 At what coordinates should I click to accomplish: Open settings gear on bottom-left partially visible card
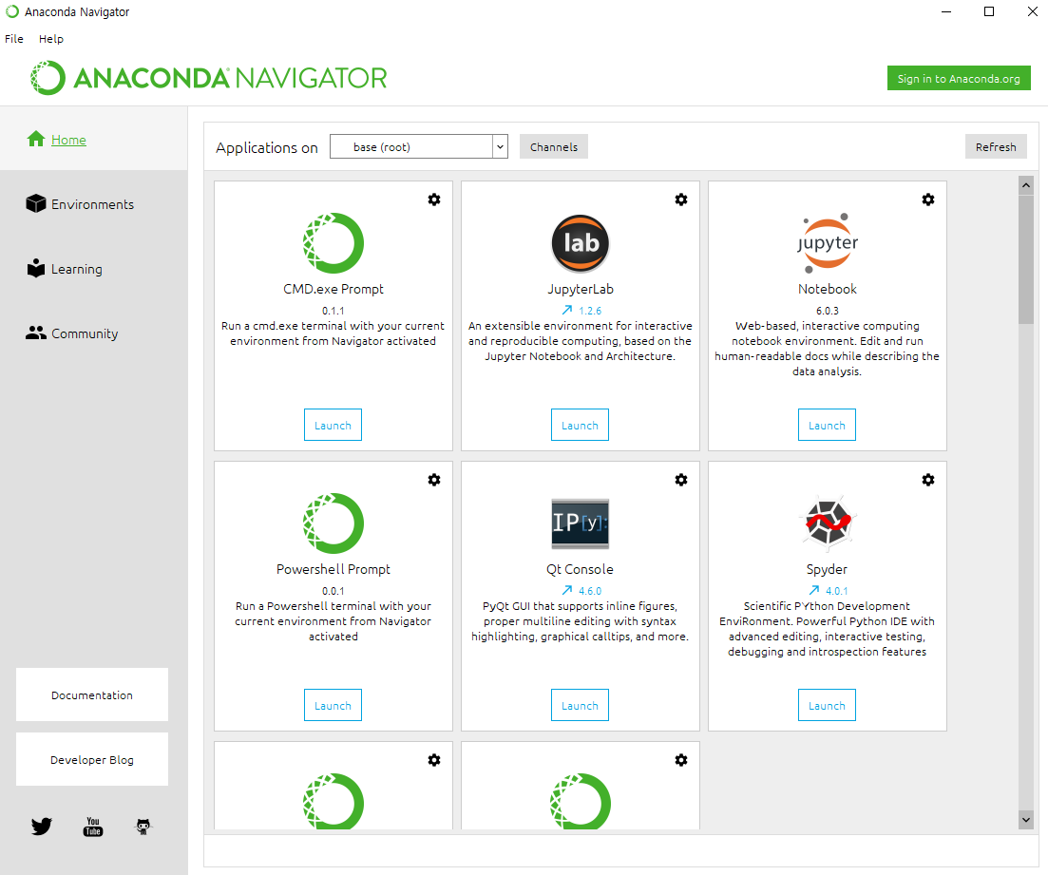pyautogui.click(x=434, y=759)
